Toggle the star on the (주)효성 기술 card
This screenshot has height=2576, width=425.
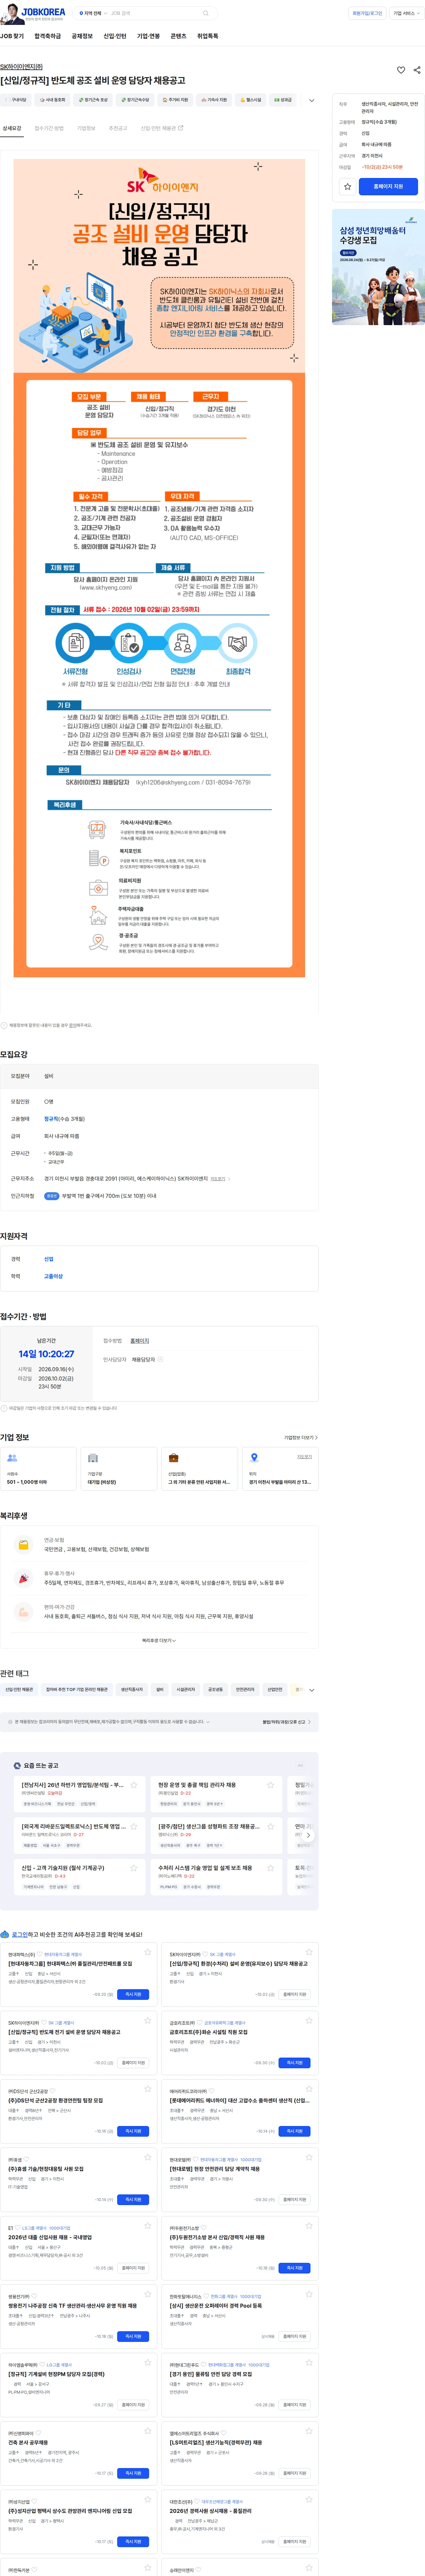tap(148, 2158)
